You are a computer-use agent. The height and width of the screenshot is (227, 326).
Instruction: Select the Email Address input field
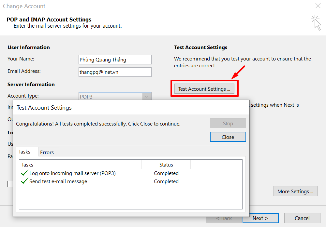115,72
